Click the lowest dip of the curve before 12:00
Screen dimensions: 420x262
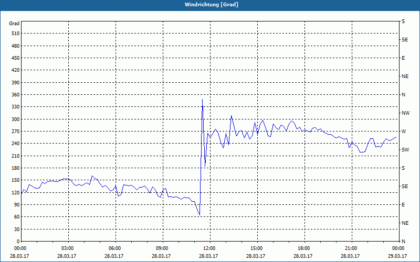[199, 215]
